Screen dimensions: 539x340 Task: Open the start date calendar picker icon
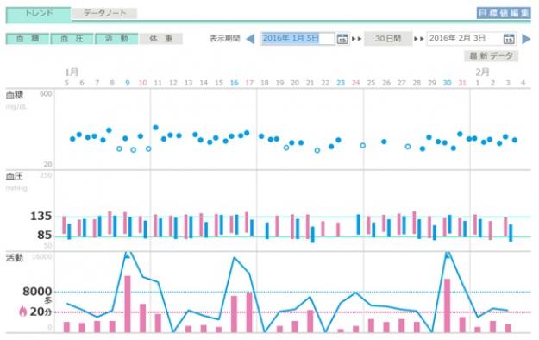342,39
